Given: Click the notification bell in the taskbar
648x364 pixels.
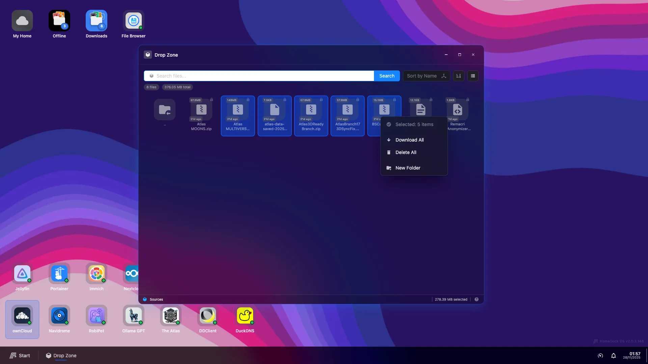Looking at the screenshot, I should 614,356.
